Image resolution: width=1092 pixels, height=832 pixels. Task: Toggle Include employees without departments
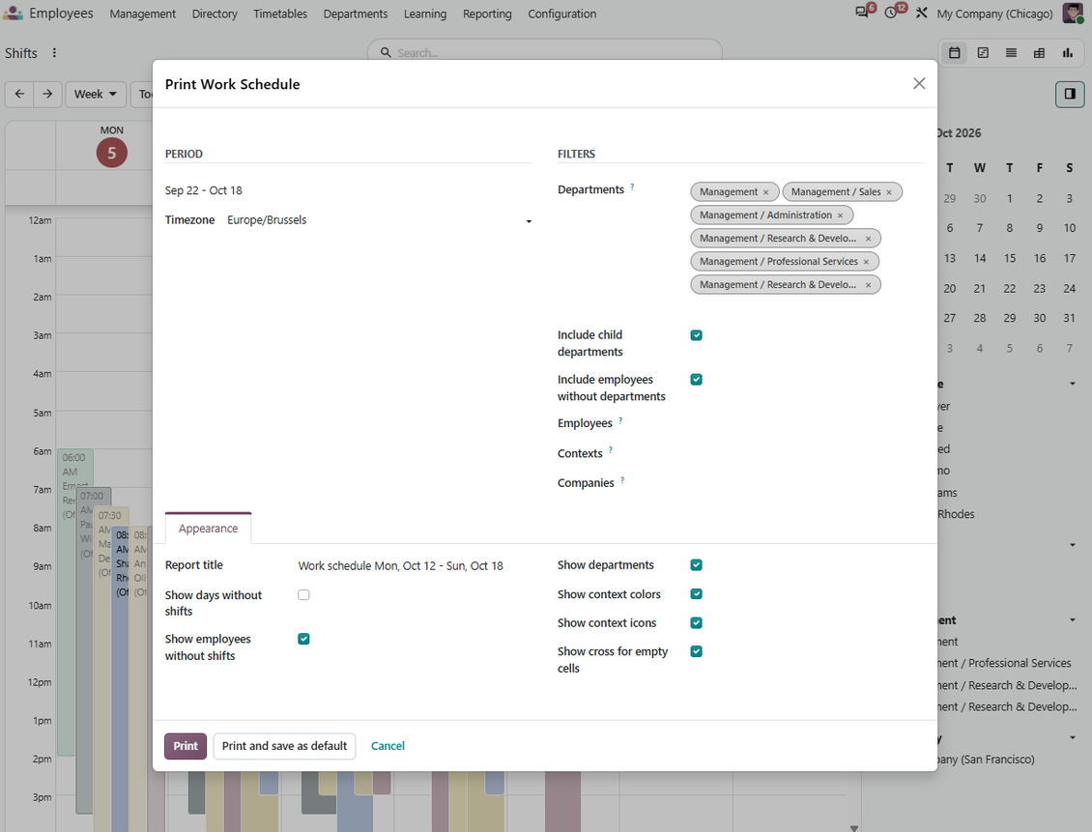pyautogui.click(x=697, y=380)
